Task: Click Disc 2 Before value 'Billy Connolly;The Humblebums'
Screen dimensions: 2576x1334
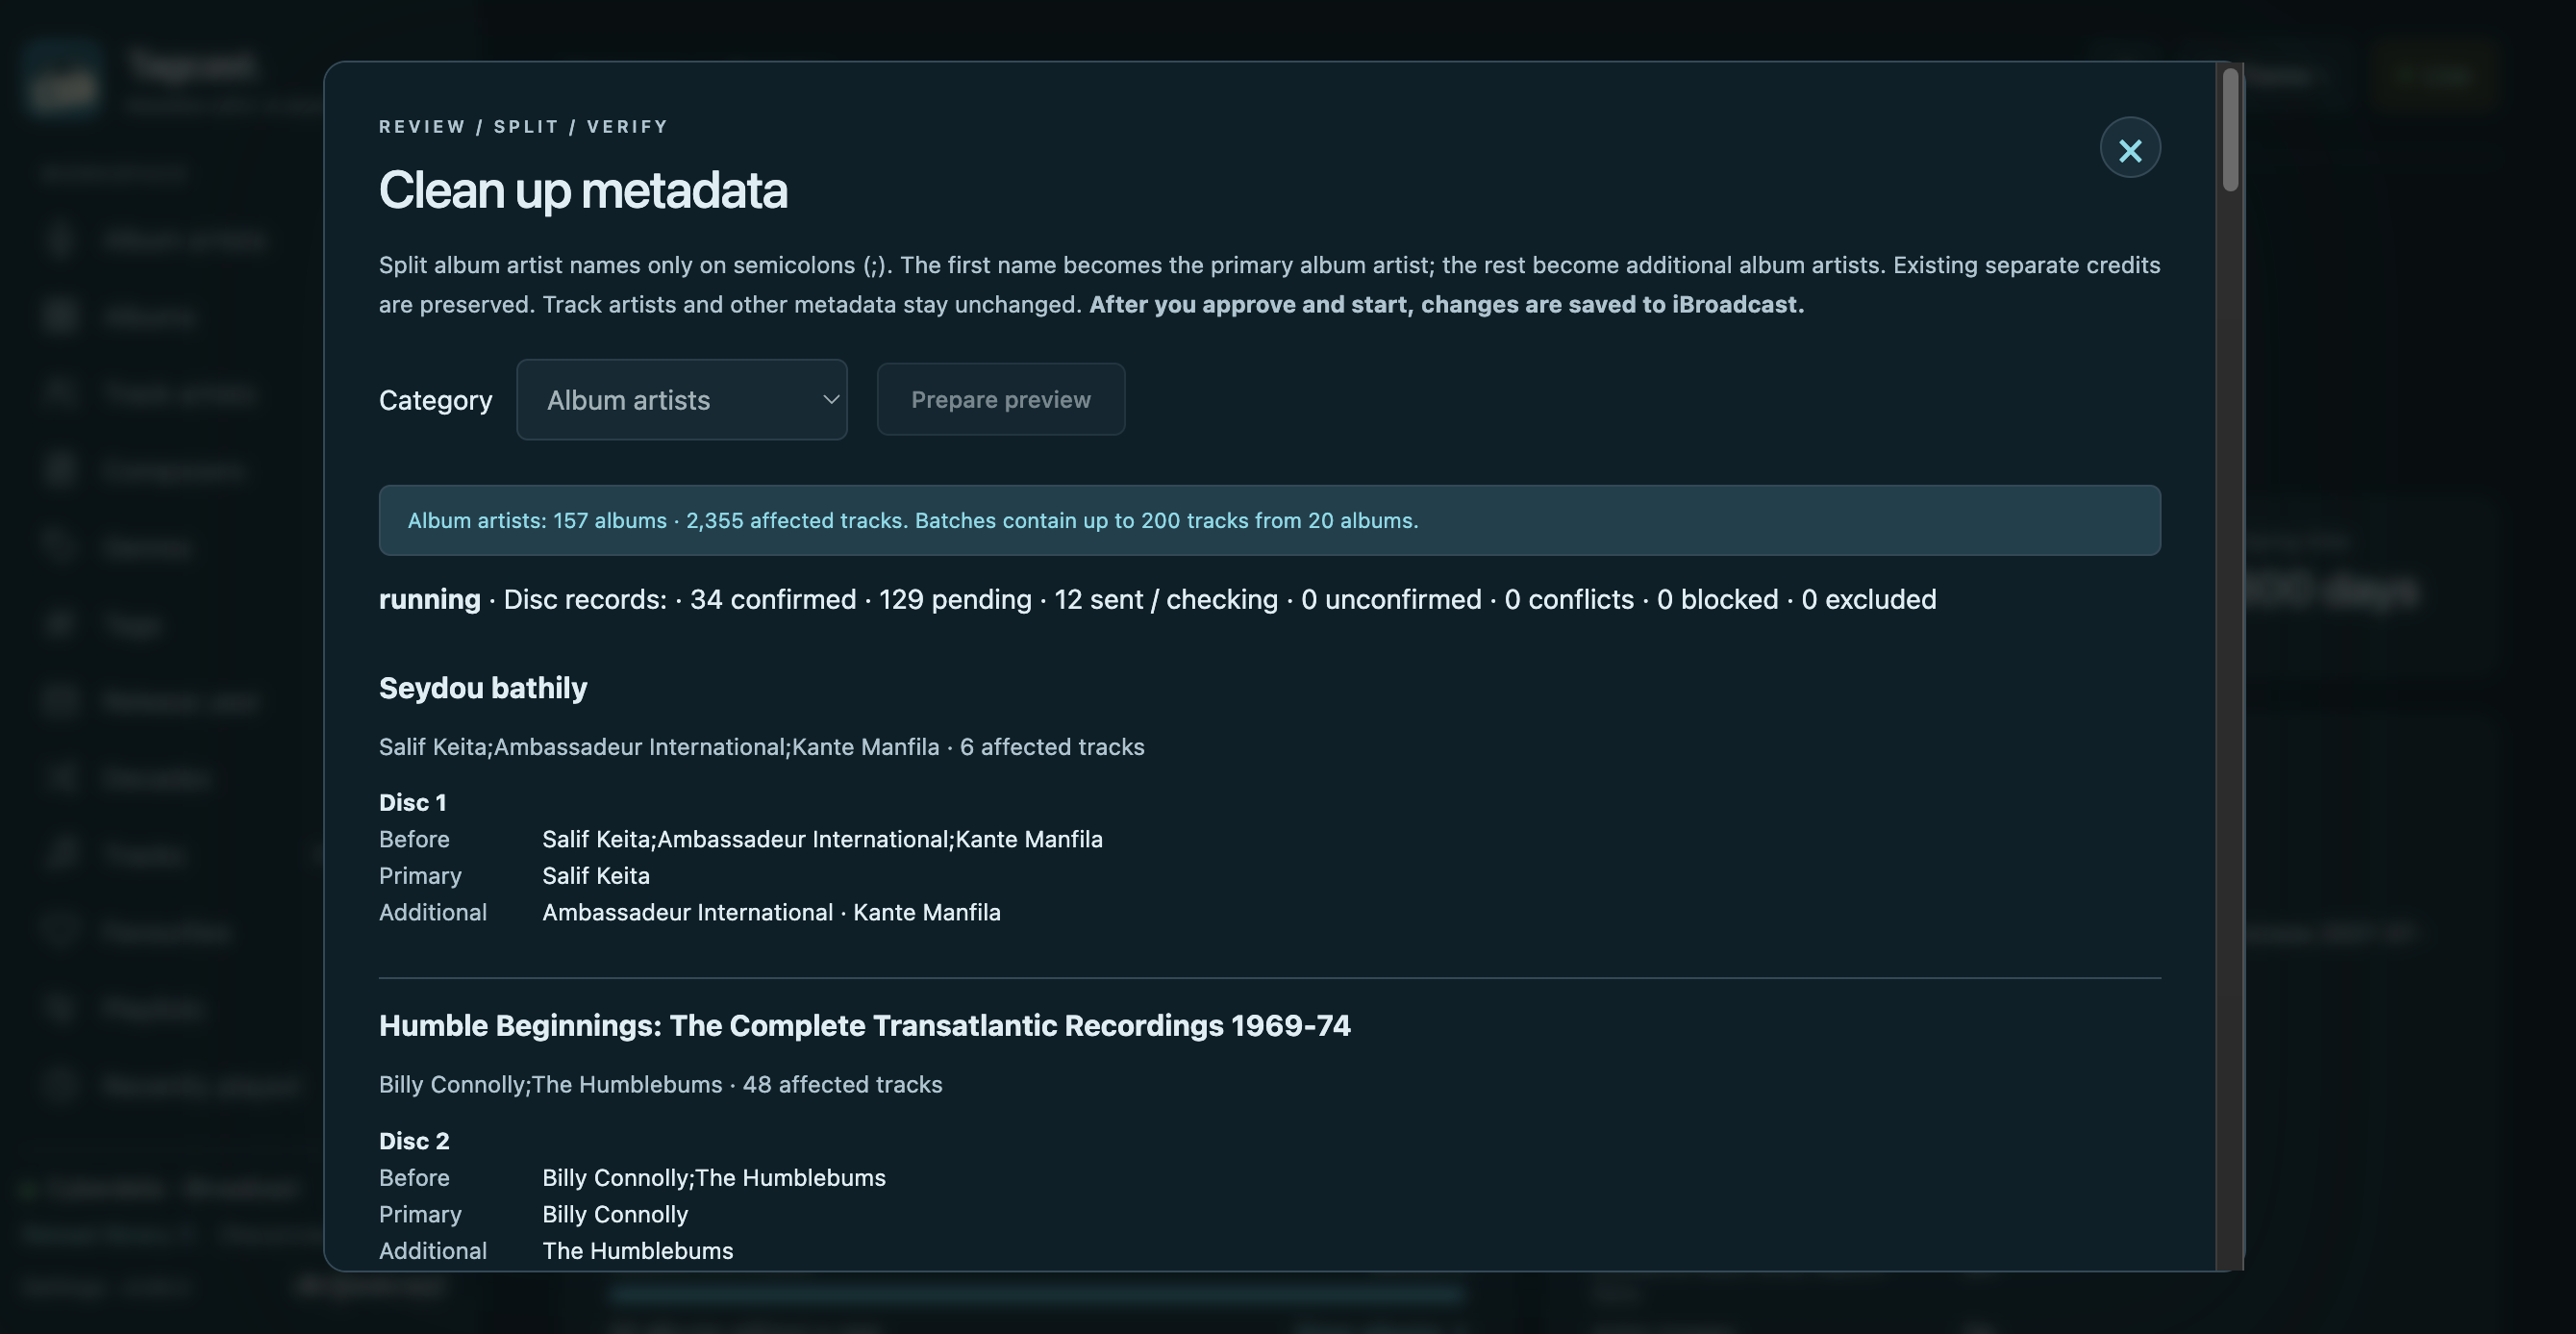Action: pyautogui.click(x=714, y=1178)
